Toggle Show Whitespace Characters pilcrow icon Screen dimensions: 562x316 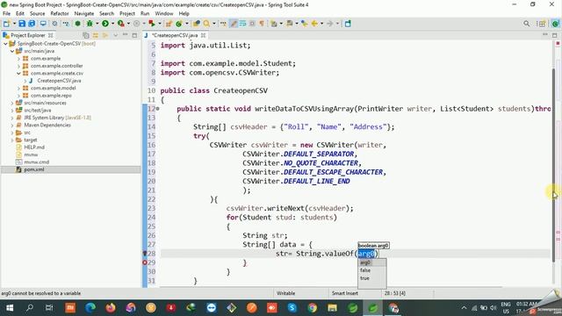click(262, 24)
